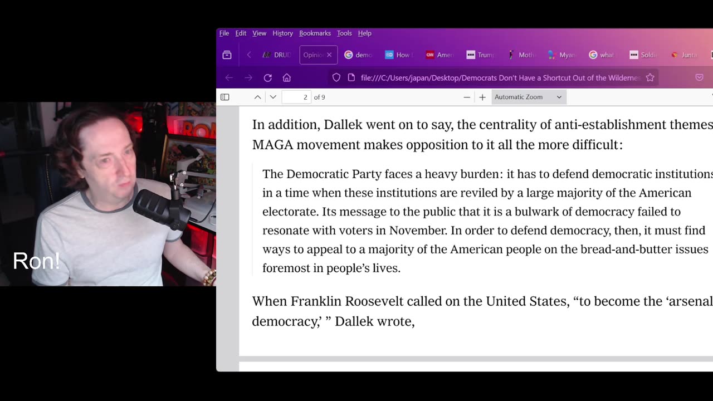Screen dimensions: 713x401
Task: Go to previous PDF page
Action: [x=257, y=97]
